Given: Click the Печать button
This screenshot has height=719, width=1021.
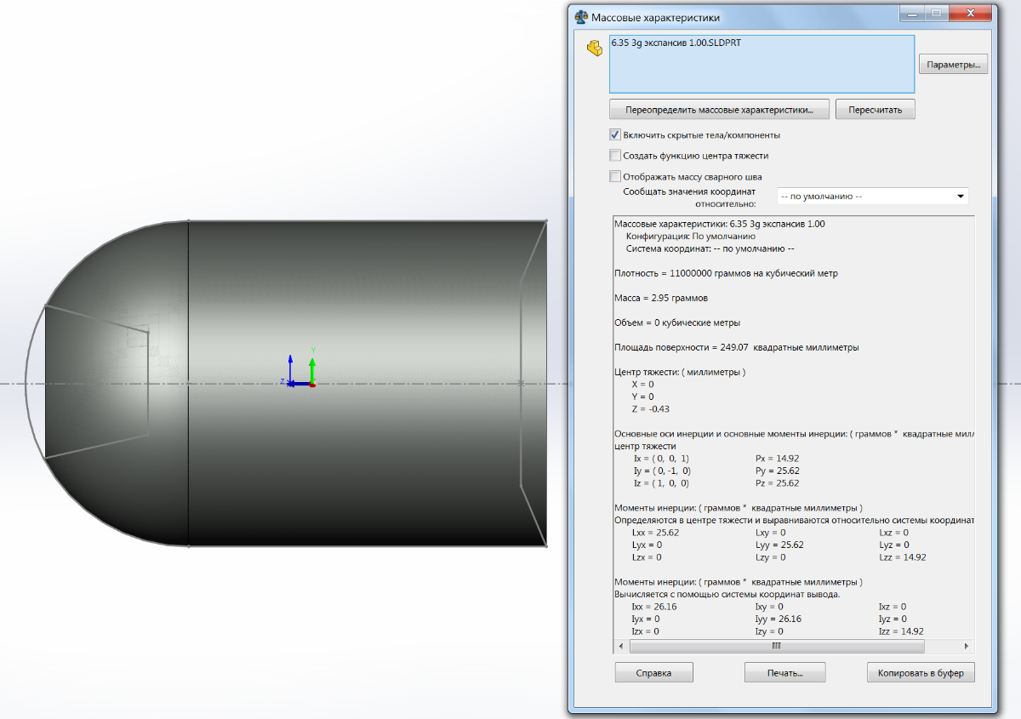Looking at the screenshot, I should tap(784, 673).
